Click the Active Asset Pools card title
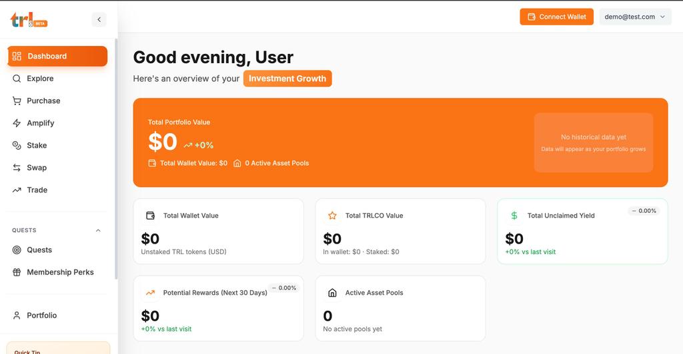The image size is (683, 354). tap(374, 293)
